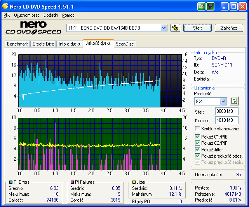This screenshot has width=249, height=207.
Task: Open the Pomoc menu
Action: pos(68,15)
